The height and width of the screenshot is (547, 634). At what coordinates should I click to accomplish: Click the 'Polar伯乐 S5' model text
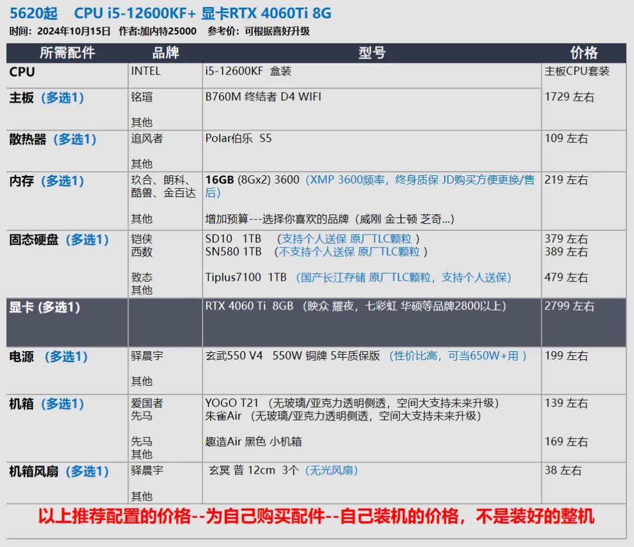click(x=238, y=138)
